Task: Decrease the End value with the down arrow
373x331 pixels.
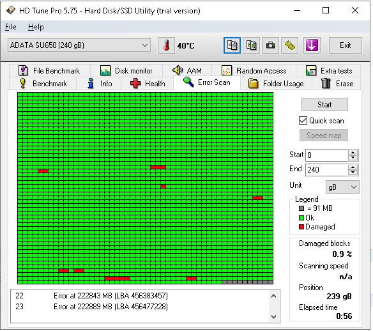Action: (x=353, y=173)
